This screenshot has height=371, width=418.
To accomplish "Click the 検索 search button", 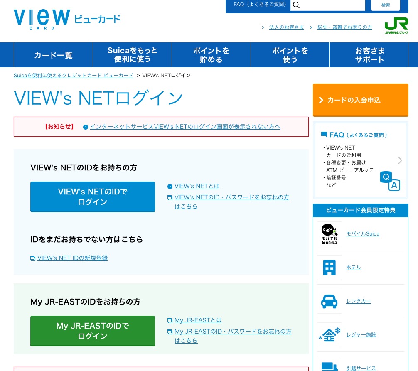I will (386, 5).
